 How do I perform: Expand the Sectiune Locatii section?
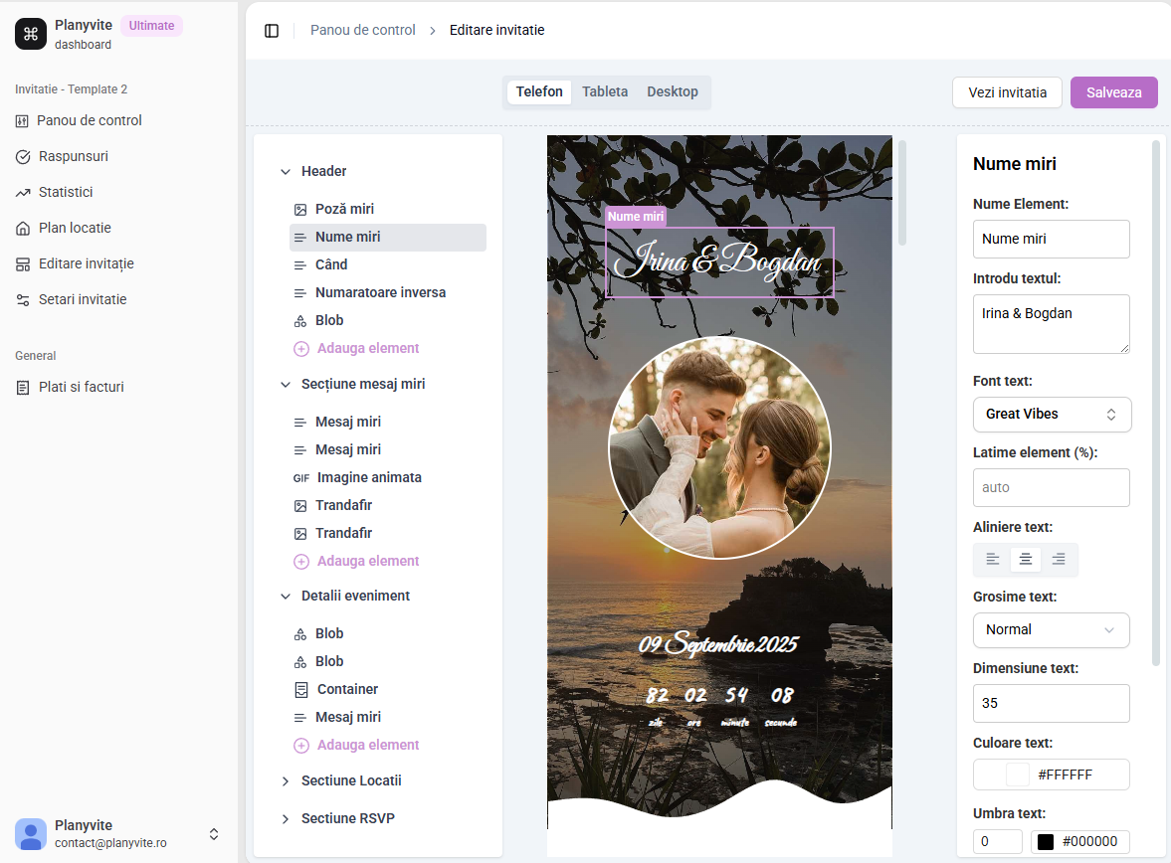pyautogui.click(x=351, y=780)
